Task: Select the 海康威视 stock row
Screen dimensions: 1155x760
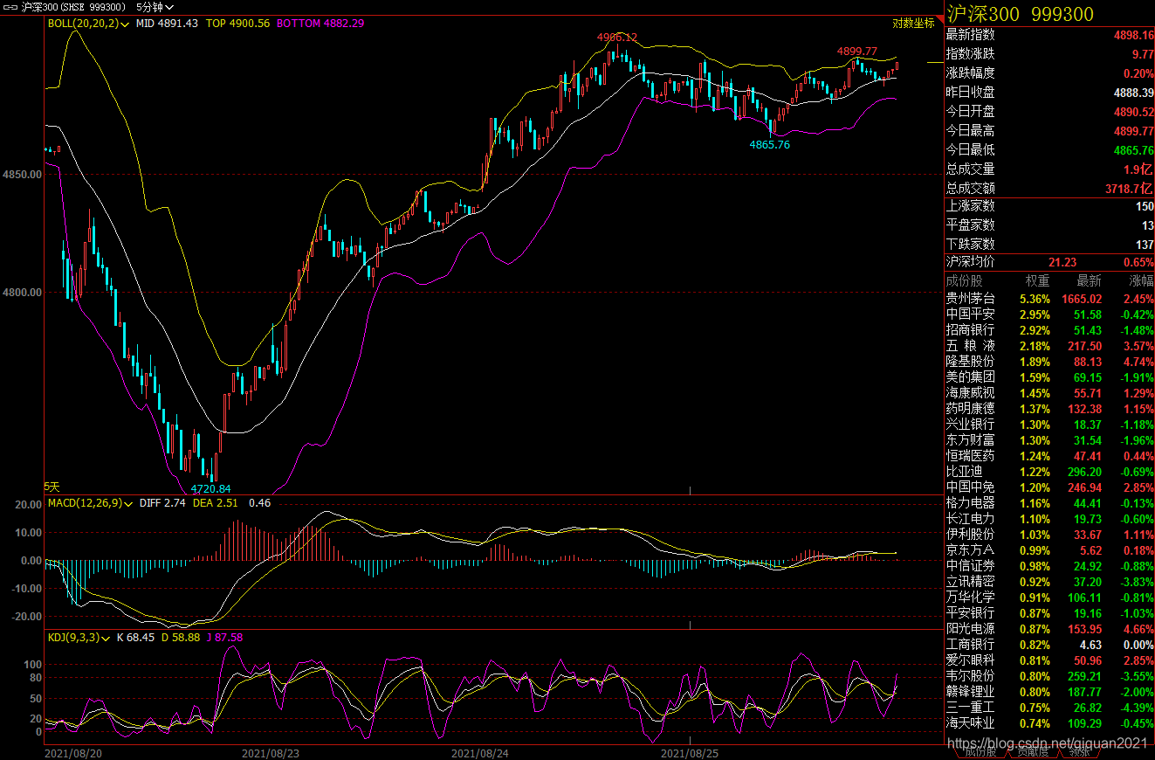Action: (x=1050, y=393)
